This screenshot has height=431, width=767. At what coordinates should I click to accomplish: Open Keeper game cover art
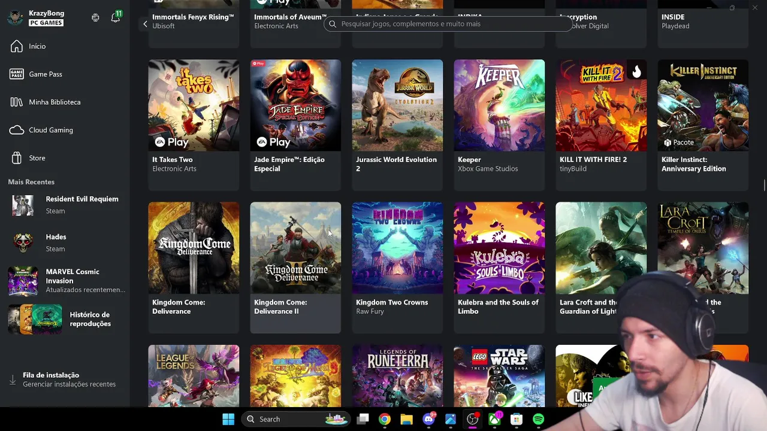point(499,105)
